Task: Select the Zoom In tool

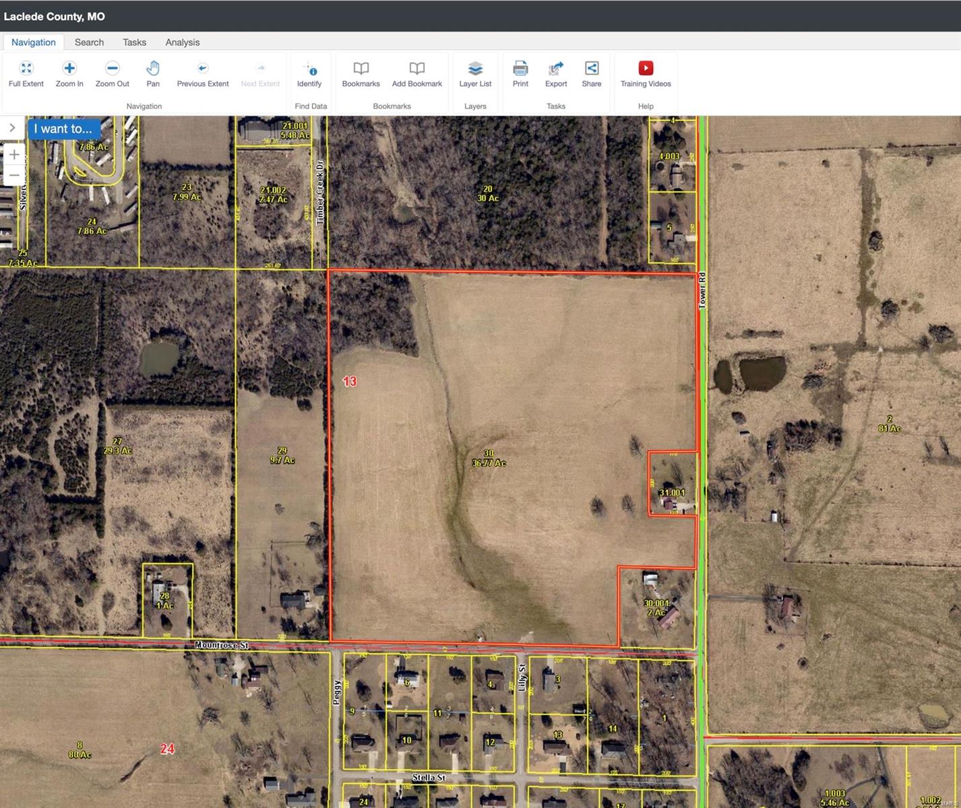Action: coord(69,69)
